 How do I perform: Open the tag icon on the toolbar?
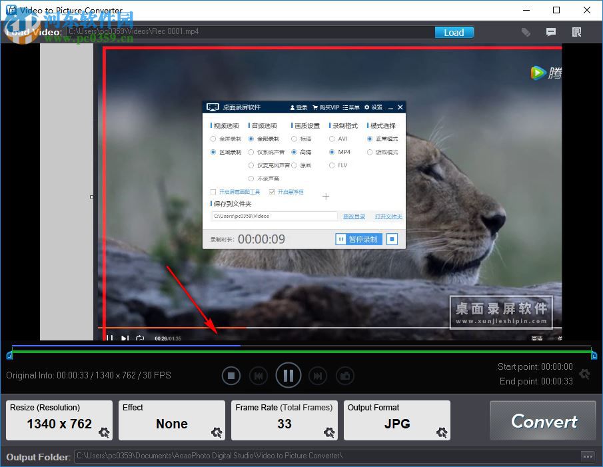pyautogui.click(x=526, y=31)
